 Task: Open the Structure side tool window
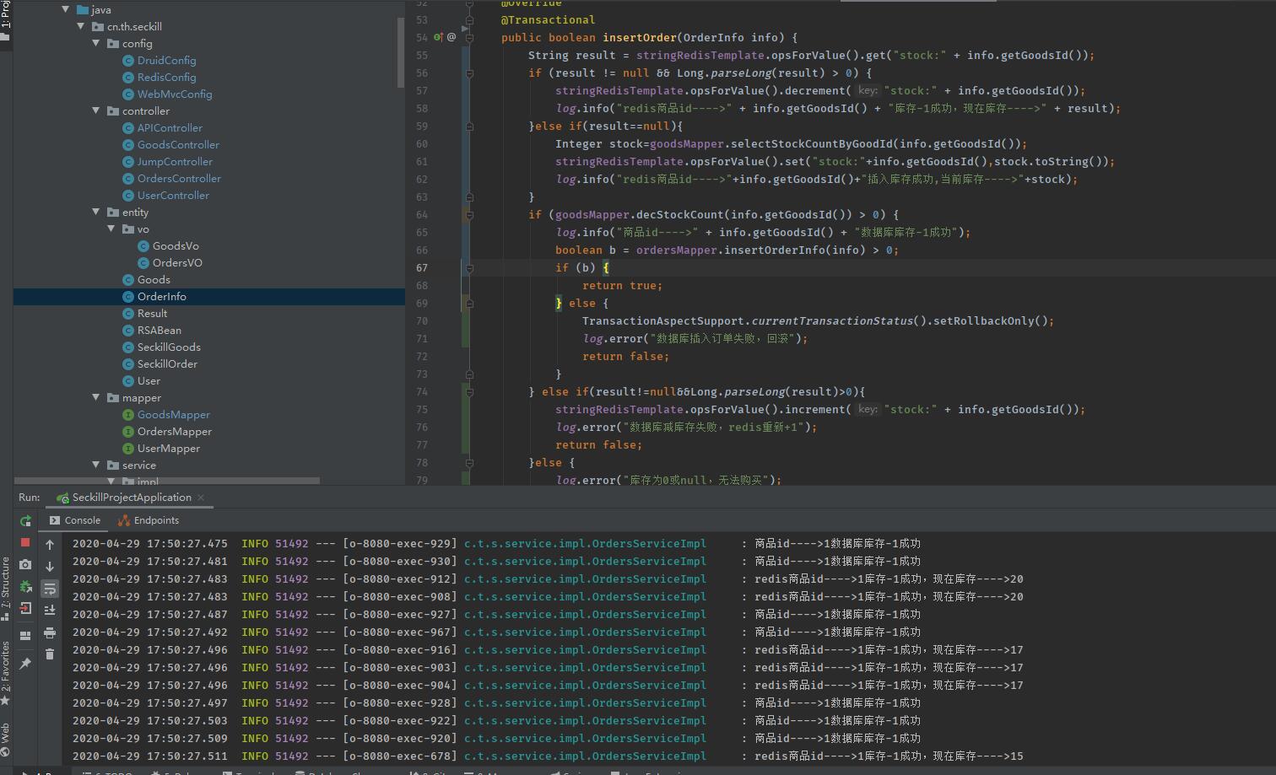pyautogui.click(x=6, y=587)
